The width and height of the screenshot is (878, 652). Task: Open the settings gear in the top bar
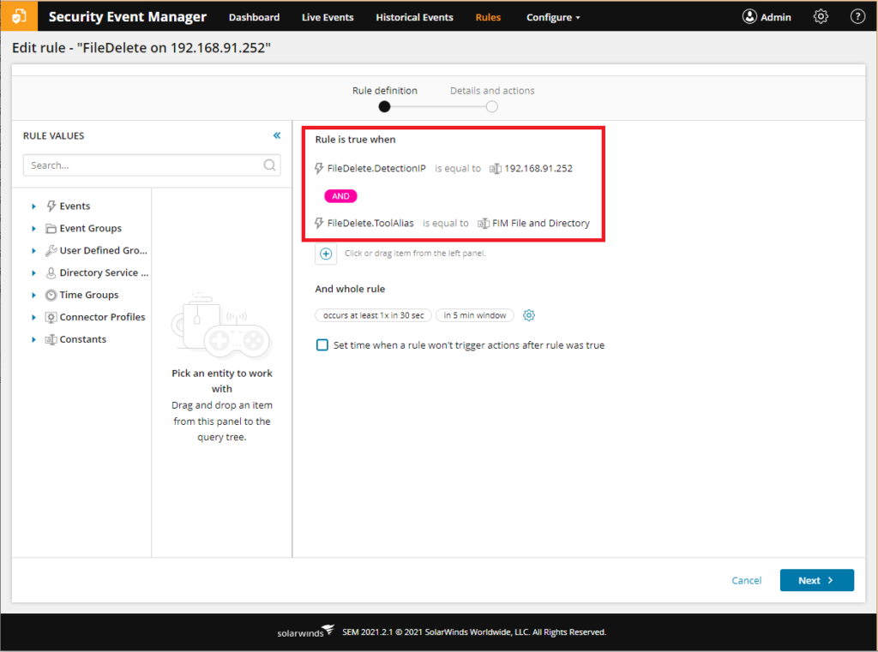[821, 17]
